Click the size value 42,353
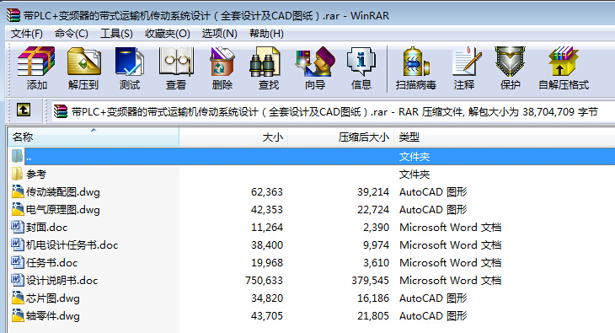 [267, 210]
